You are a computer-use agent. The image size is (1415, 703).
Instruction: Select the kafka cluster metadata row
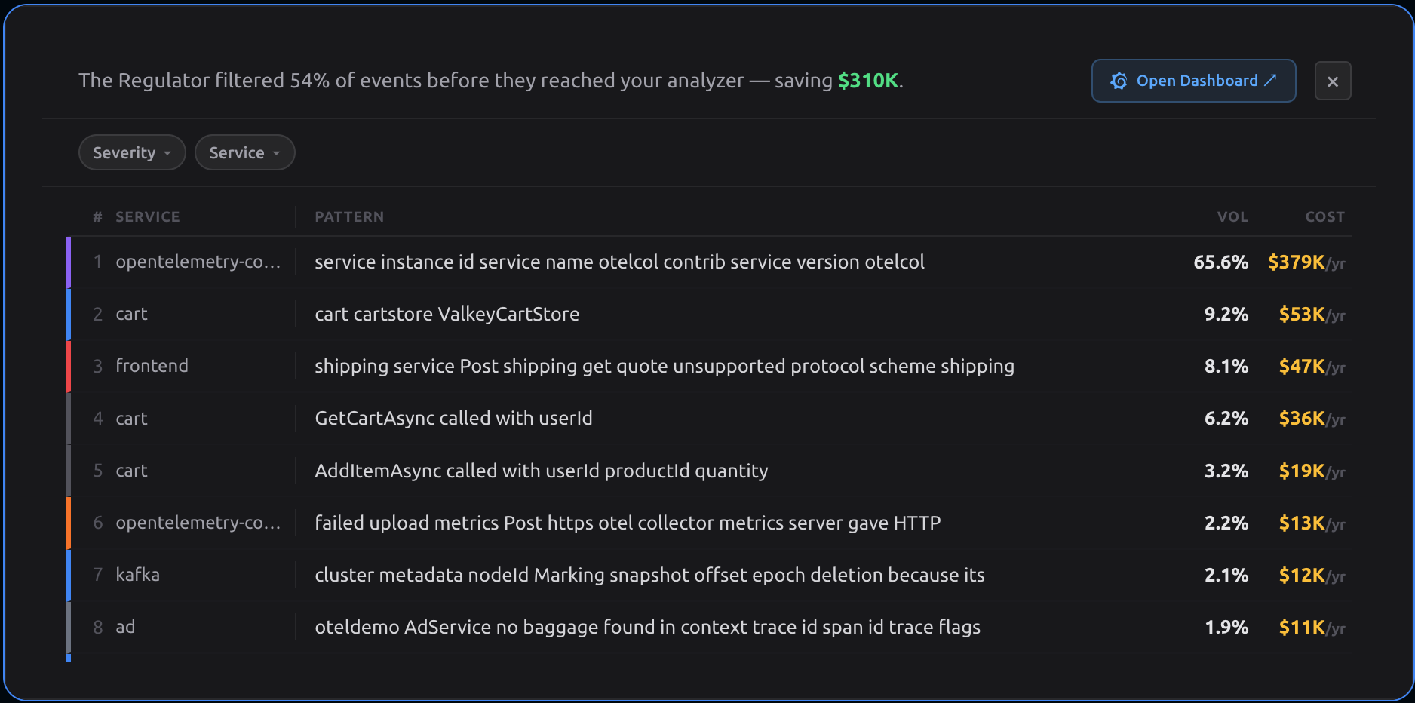point(649,576)
